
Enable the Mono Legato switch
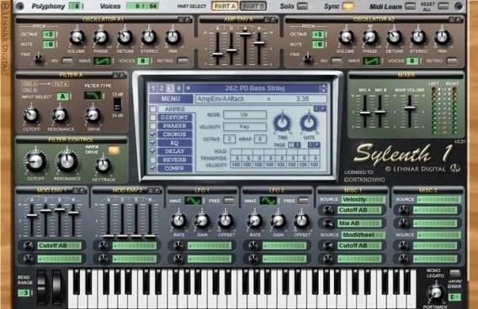[454, 273]
